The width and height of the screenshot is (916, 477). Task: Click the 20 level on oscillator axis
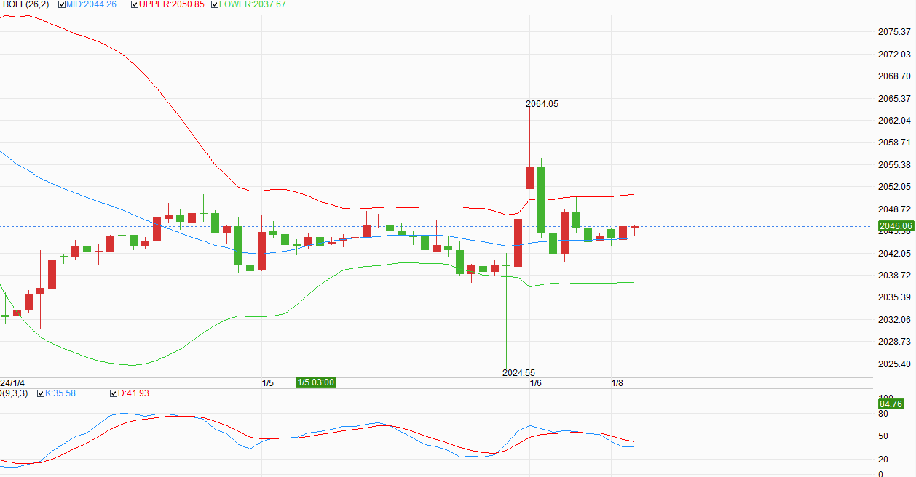point(883,460)
